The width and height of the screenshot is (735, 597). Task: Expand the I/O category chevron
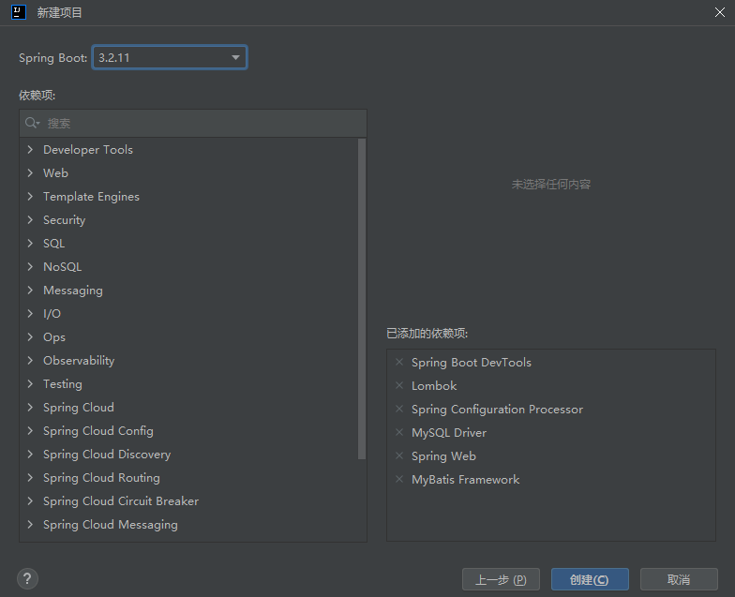pyautogui.click(x=30, y=313)
